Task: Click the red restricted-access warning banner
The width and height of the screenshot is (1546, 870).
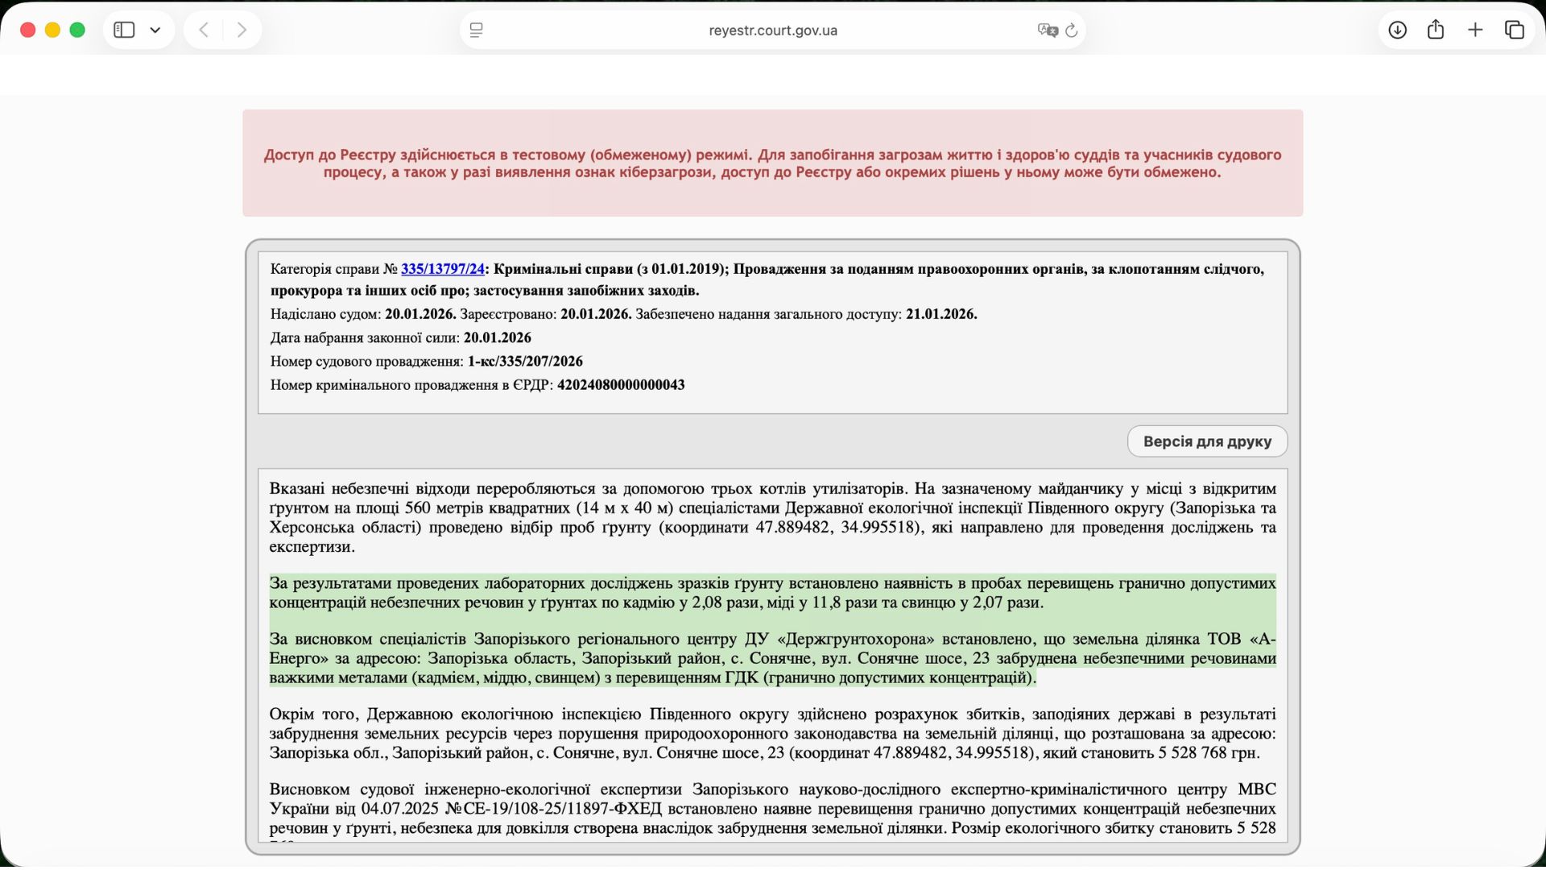Action: (772, 163)
